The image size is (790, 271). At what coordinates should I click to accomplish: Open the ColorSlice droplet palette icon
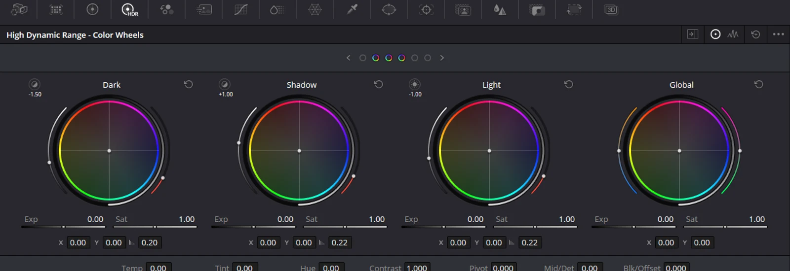pos(277,9)
